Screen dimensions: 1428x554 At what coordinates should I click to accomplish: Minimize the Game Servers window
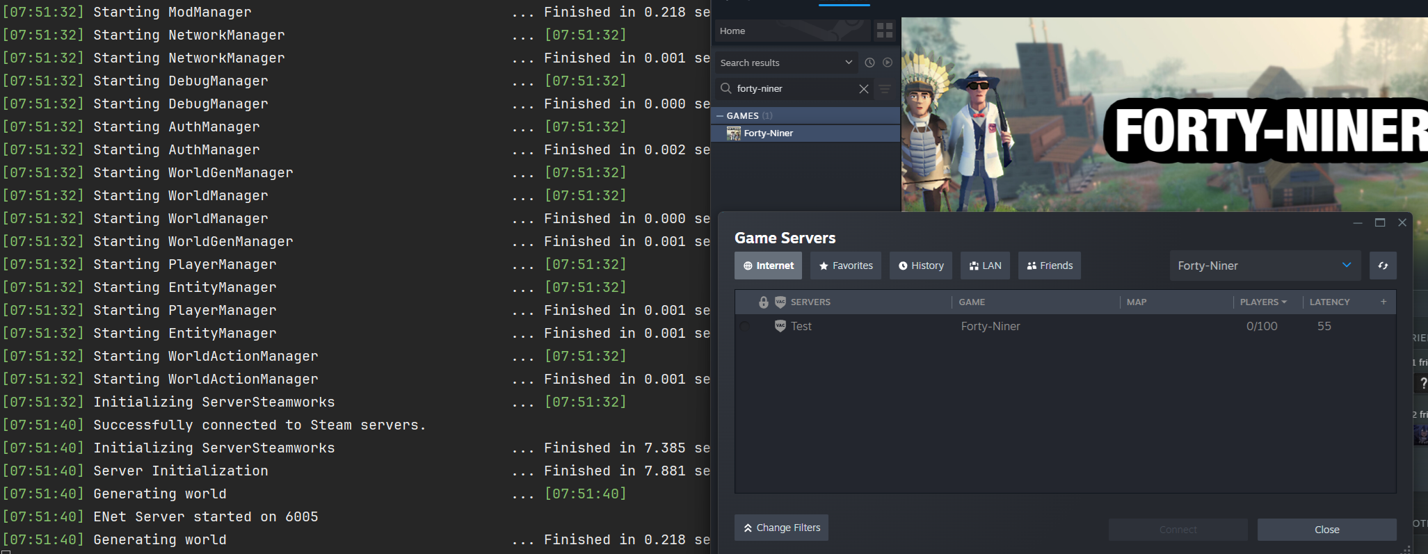(x=1358, y=222)
